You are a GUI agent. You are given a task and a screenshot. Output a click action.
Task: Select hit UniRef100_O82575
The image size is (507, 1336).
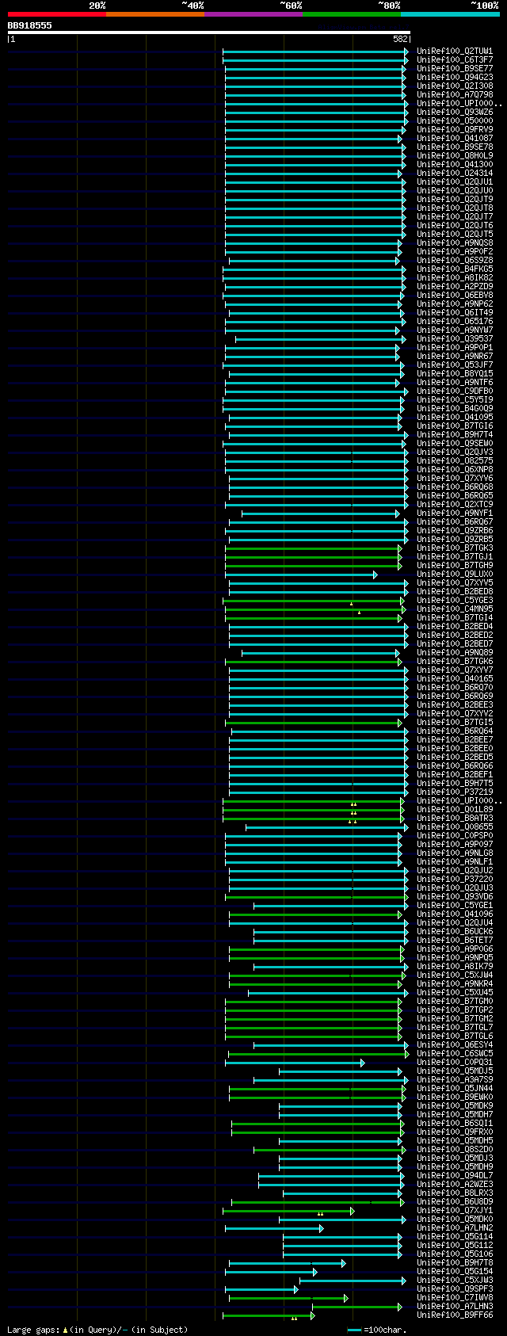455,460
